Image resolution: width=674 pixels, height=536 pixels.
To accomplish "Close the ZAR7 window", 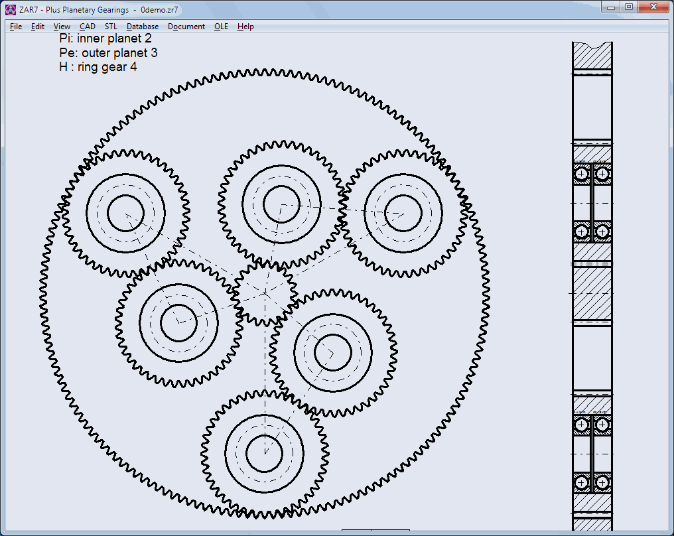I will (x=652, y=7).
